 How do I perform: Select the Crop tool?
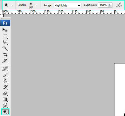point(5,55)
